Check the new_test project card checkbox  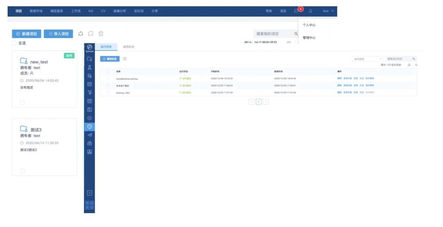pos(22,103)
